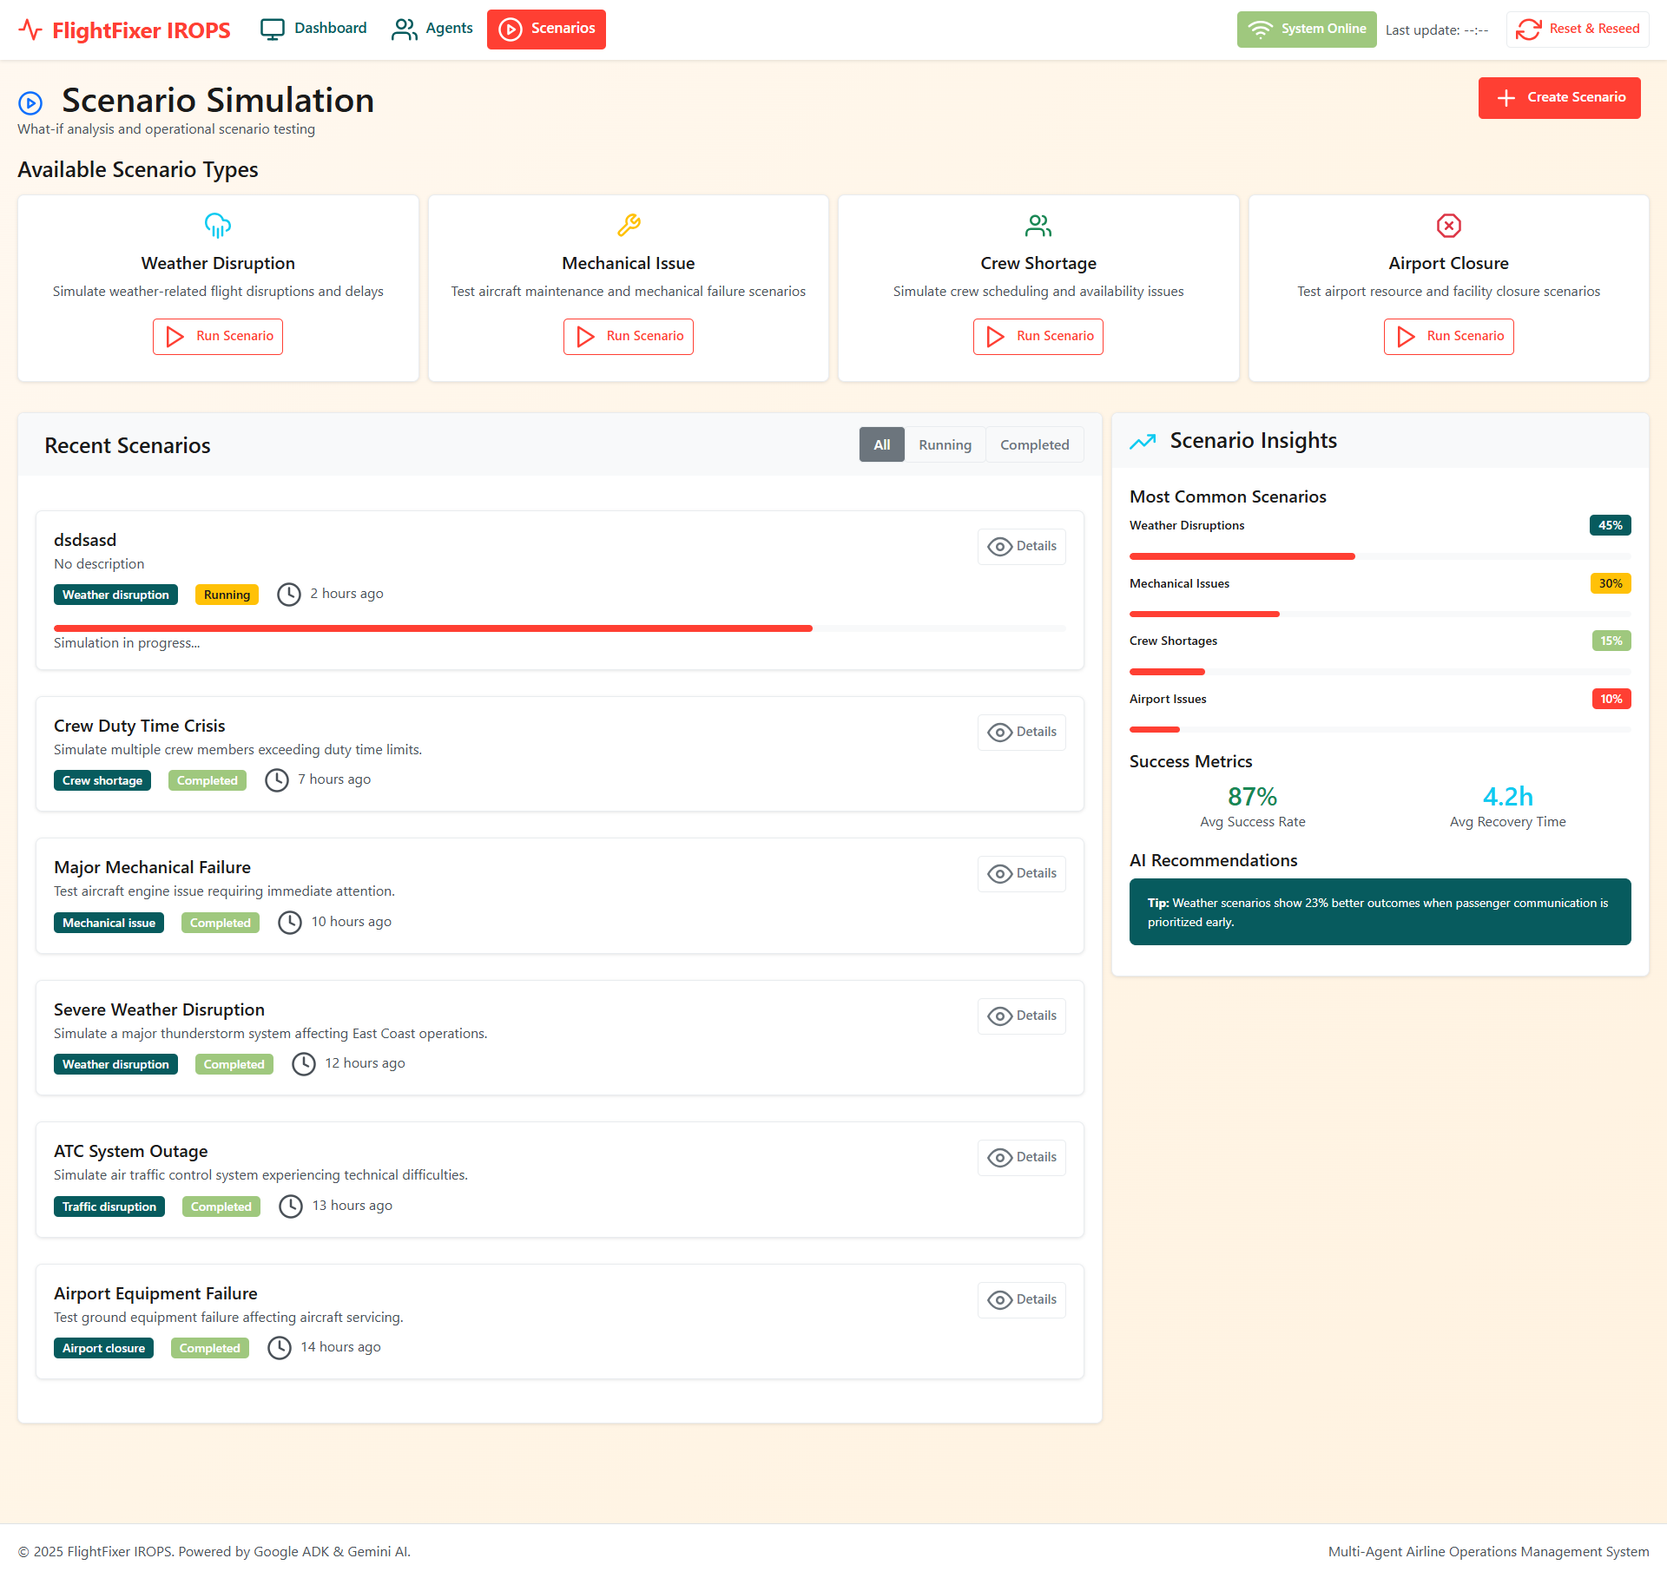Switch to the Completed filter tab
Viewport: 1667px width, 1578px height.
pos(1034,445)
